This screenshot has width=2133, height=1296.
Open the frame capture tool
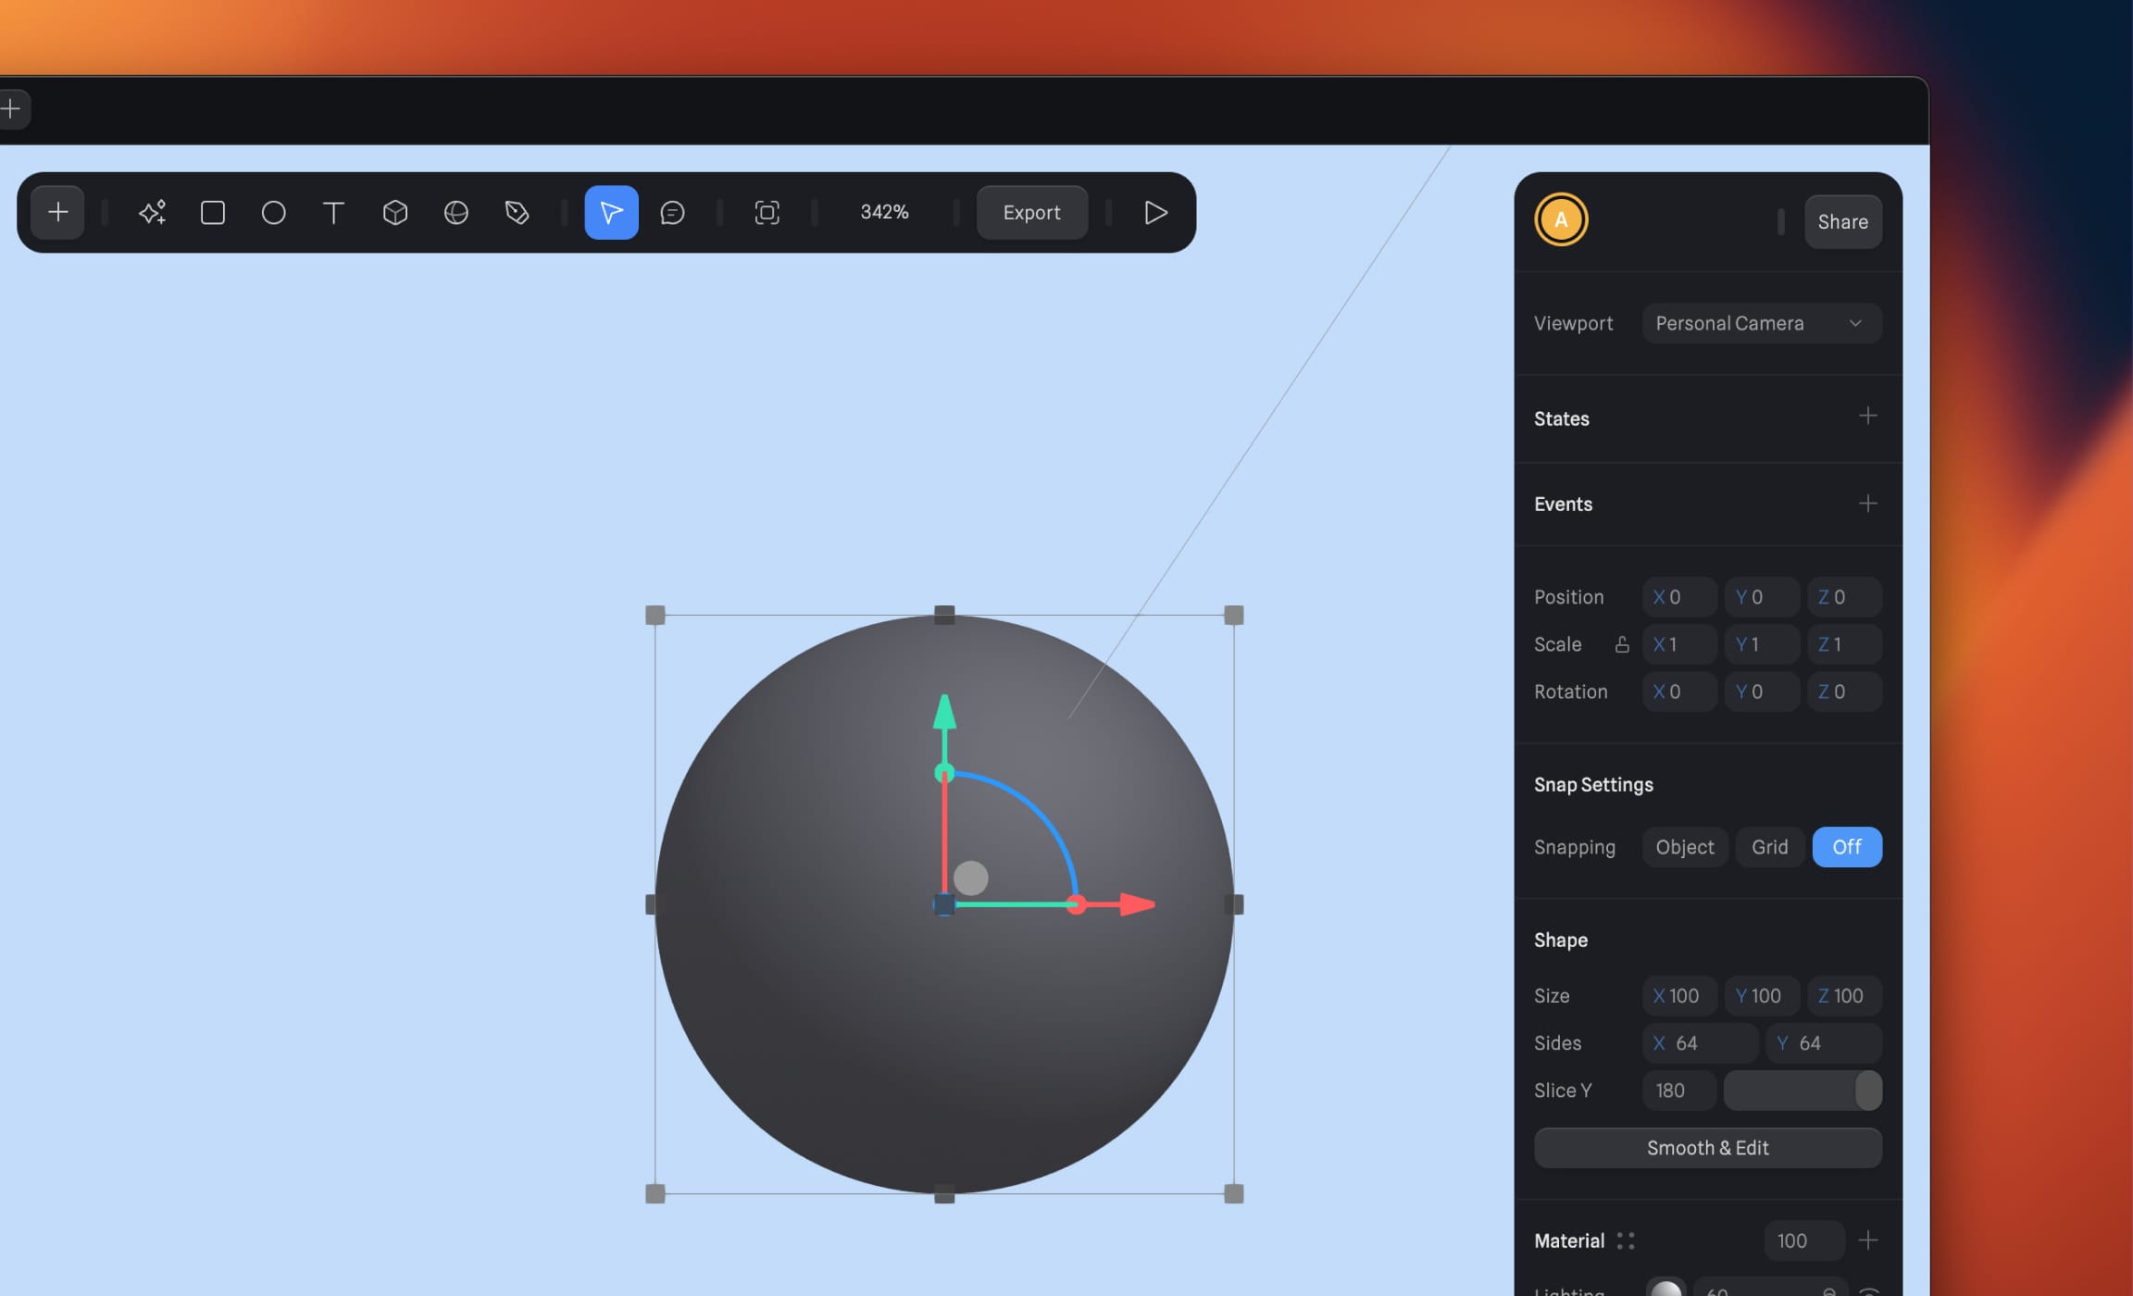tap(767, 212)
